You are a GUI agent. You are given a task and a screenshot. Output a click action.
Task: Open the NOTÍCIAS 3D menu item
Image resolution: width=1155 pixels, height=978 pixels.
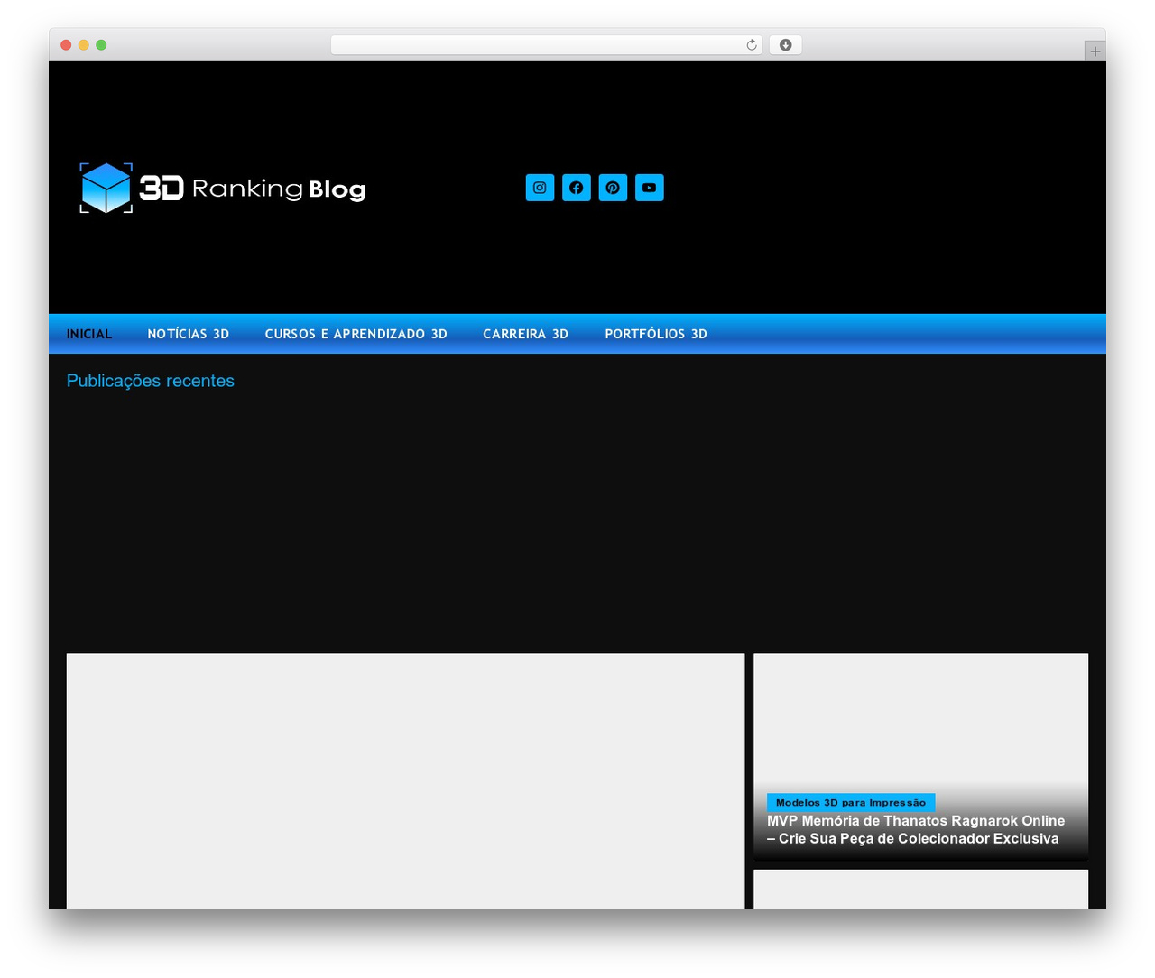point(189,334)
